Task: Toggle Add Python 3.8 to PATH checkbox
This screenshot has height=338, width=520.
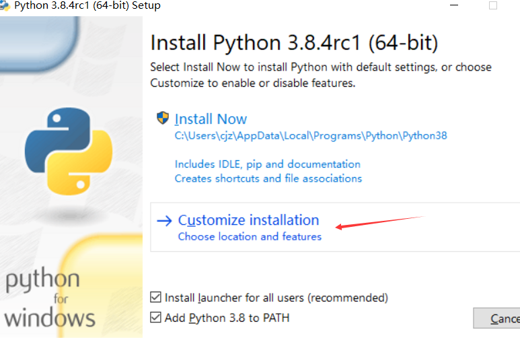Action: [x=155, y=317]
